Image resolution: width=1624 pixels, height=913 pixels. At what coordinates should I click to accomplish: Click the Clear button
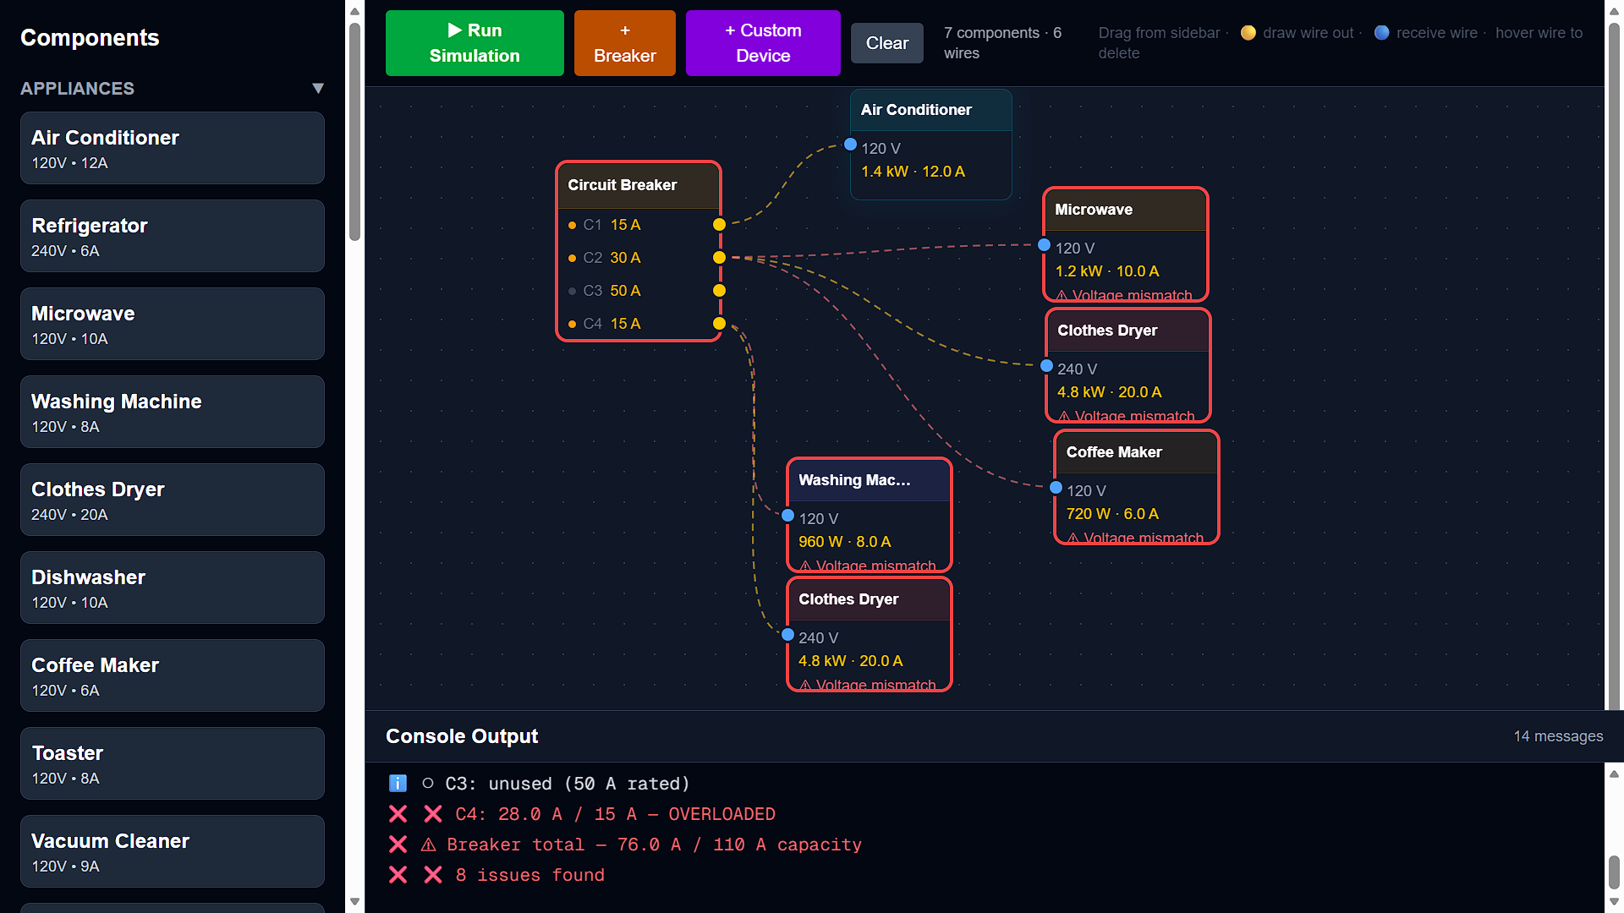click(x=886, y=43)
